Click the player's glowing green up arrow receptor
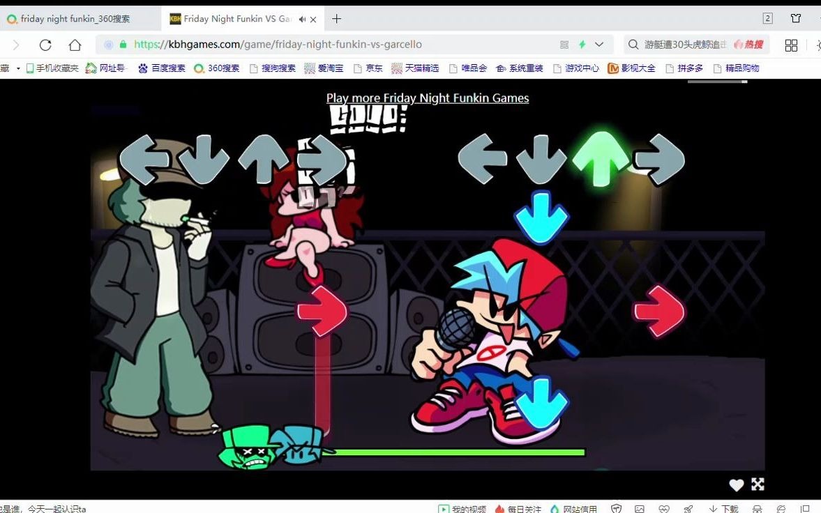This screenshot has width=821, height=513. (601, 158)
